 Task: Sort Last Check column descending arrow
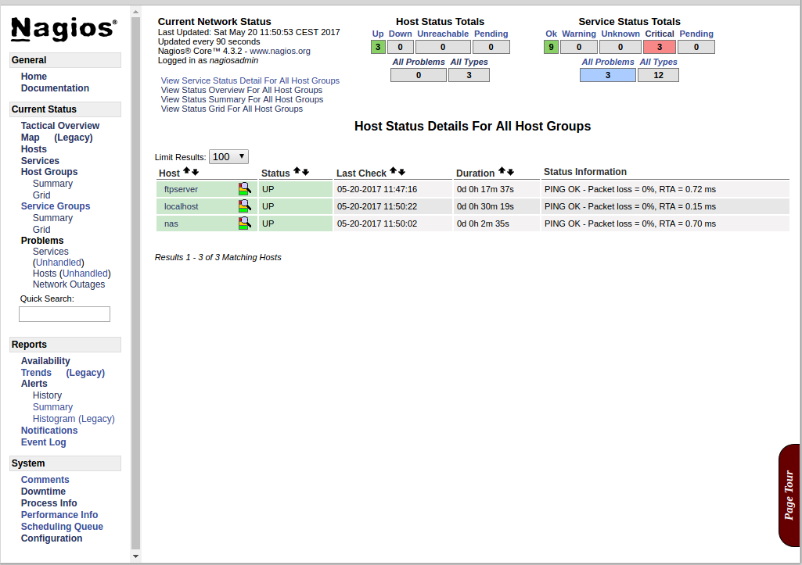point(401,172)
